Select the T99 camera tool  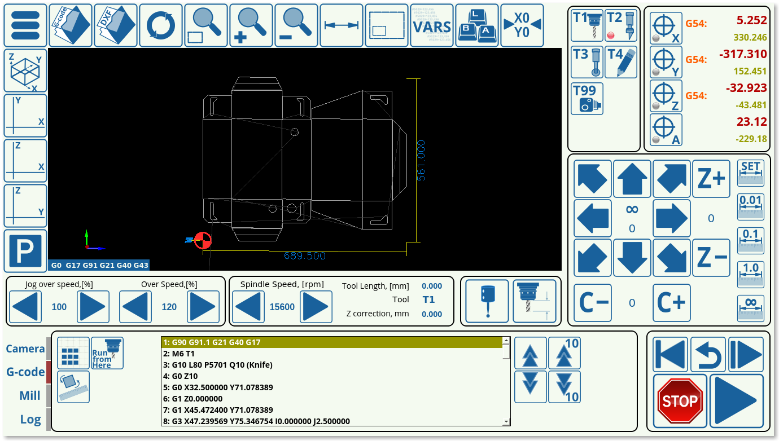coord(587,99)
